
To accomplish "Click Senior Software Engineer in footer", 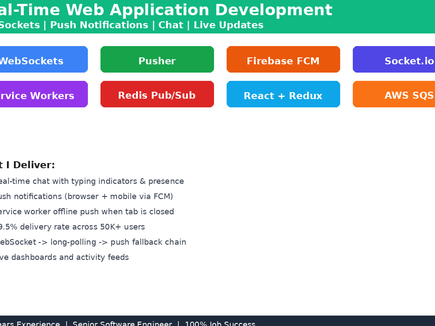I will 122,323.
